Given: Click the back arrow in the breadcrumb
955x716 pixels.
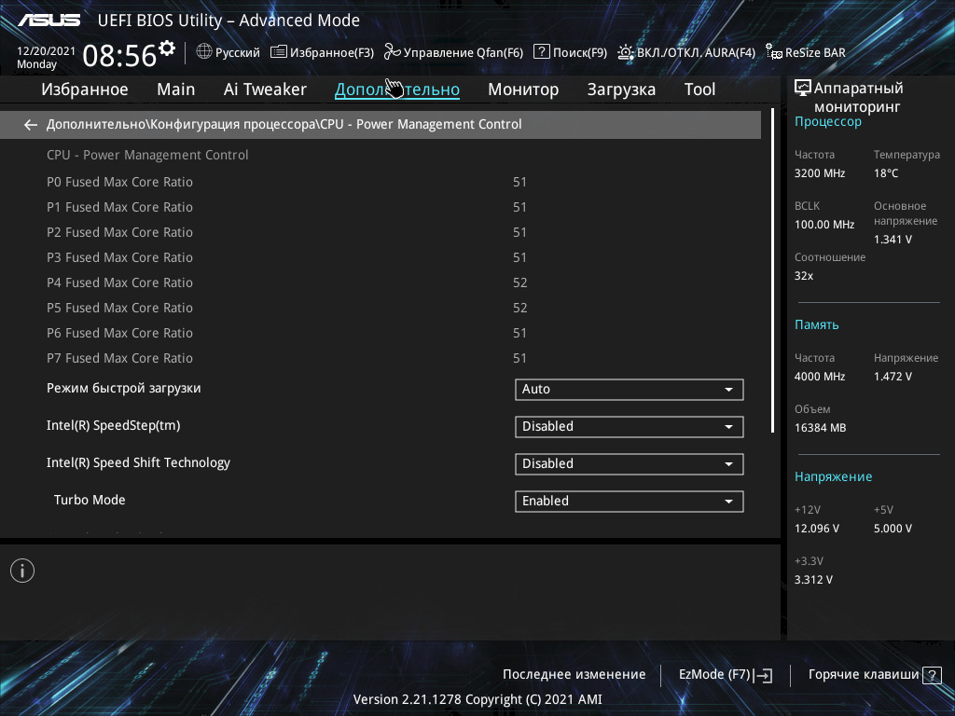Looking at the screenshot, I should 31,125.
